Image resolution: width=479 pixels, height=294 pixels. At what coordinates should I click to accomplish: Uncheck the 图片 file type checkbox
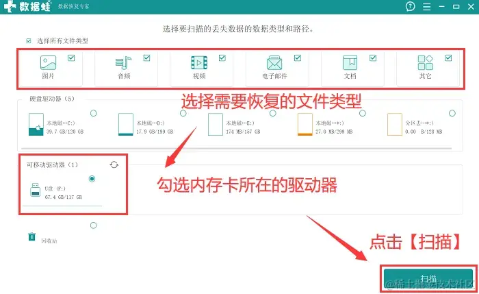click(71, 58)
